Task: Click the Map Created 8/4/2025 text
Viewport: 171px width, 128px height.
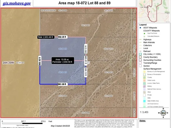Action: [x=60, y=126]
